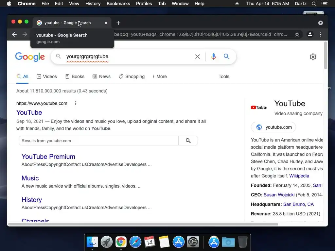The height and width of the screenshot is (251, 335).
Task: Open the San Bruno, CA headquarters link
Action: (x=298, y=205)
